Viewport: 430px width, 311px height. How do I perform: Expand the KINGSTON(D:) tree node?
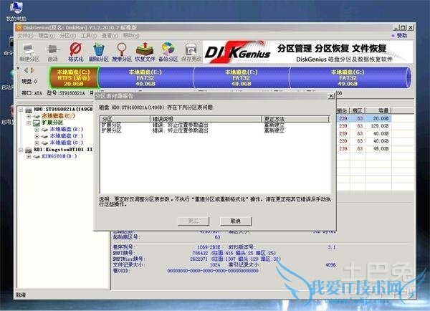click(x=29, y=157)
